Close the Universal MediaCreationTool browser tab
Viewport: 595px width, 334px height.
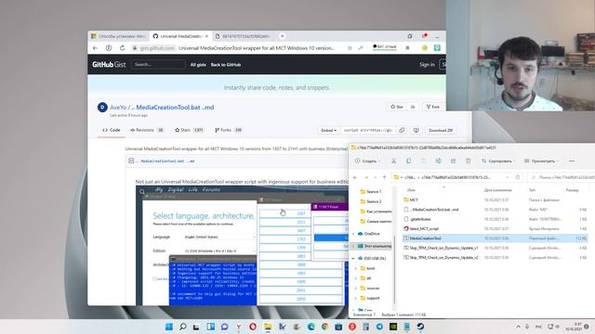206,36
